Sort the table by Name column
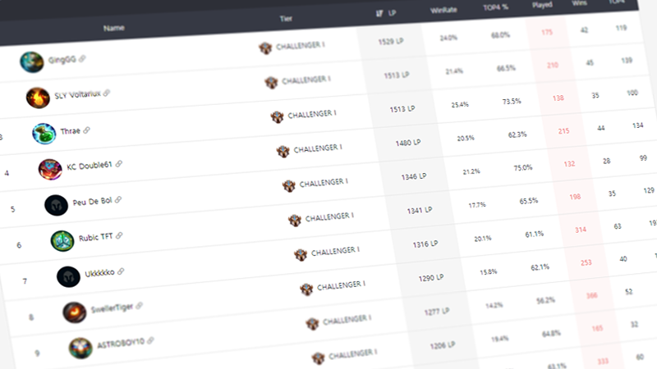 (114, 28)
